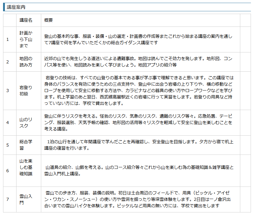Select the 雪山入門 course name cell

click(x=26, y=199)
